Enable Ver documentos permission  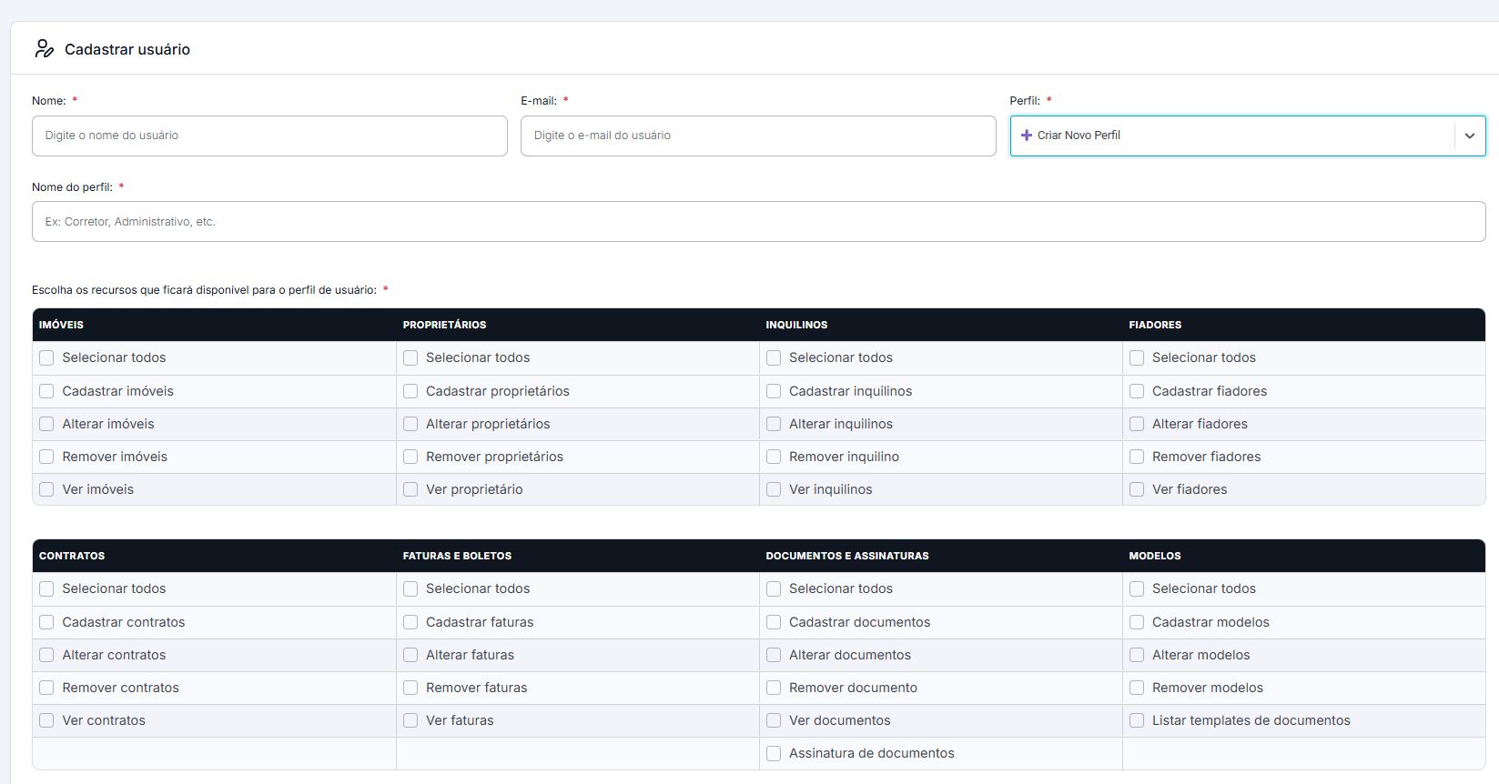pos(774,720)
